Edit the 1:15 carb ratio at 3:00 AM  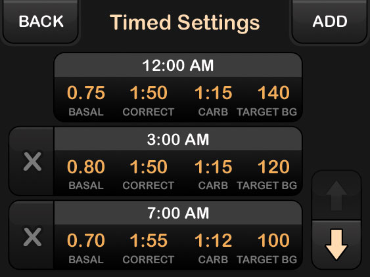[213, 167]
